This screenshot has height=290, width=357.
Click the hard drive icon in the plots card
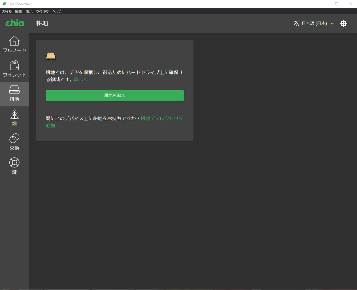tap(50, 57)
